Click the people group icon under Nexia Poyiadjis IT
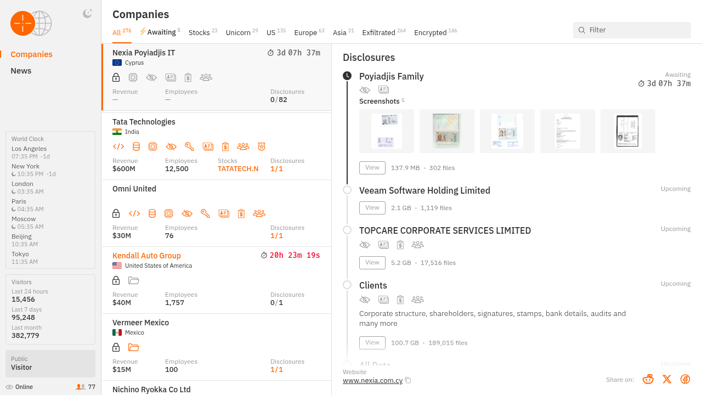Image resolution: width=702 pixels, height=395 pixels. pos(206,77)
